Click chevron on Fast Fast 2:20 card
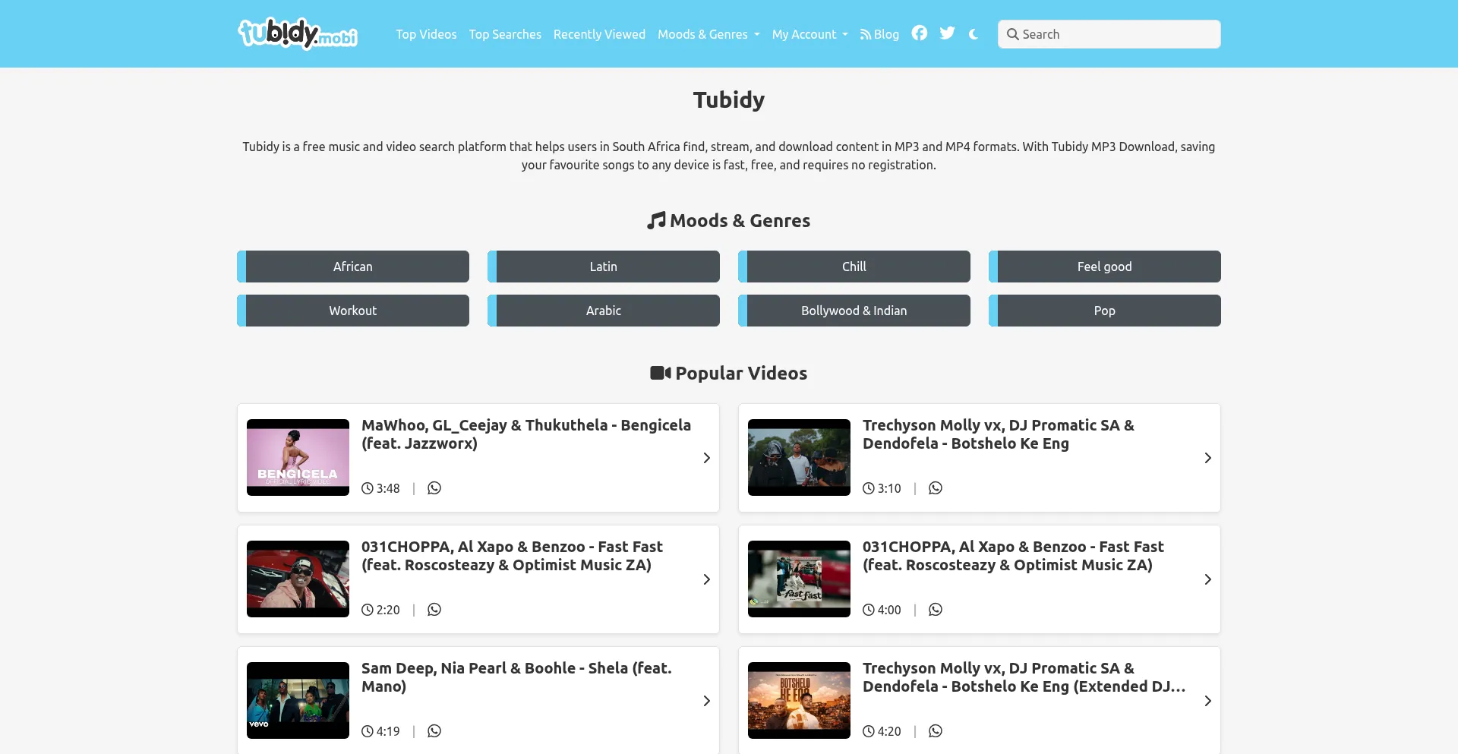1458x754 pixels. click(x=706, y=579)
